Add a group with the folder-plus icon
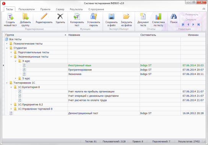This screenshot has width=208, height=145. (25, 16)
